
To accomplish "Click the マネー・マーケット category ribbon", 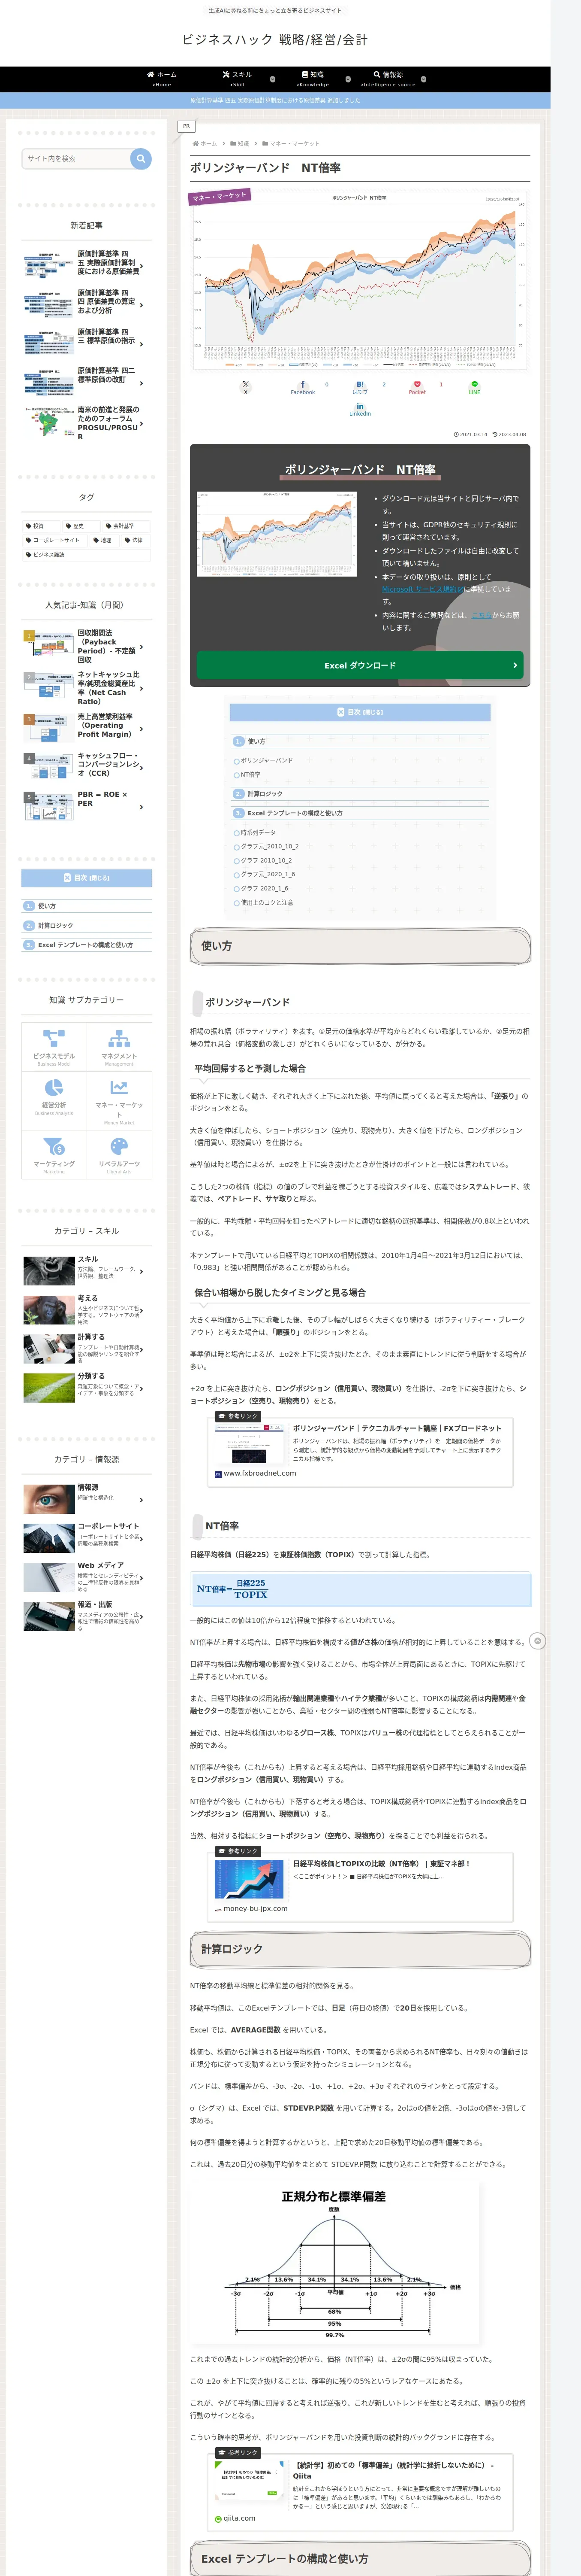I will point(219,196).
